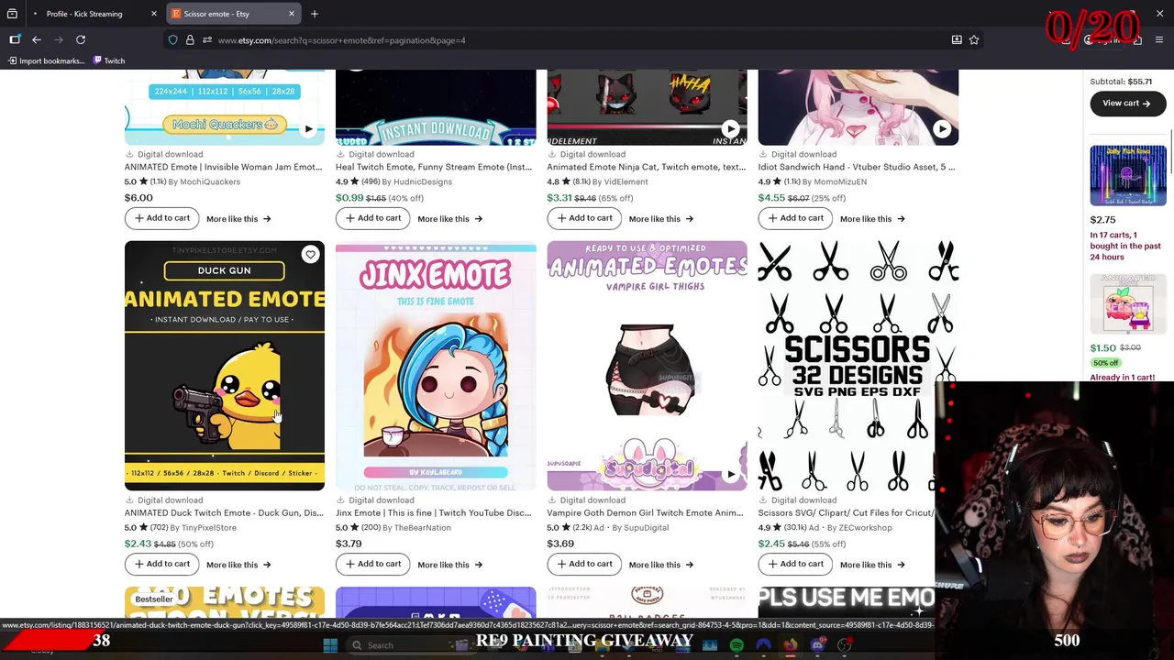This screenshot has height=660, width=1174.
Task: Close the Scissor emote - Etsy tab
Action: coord(292,14)
